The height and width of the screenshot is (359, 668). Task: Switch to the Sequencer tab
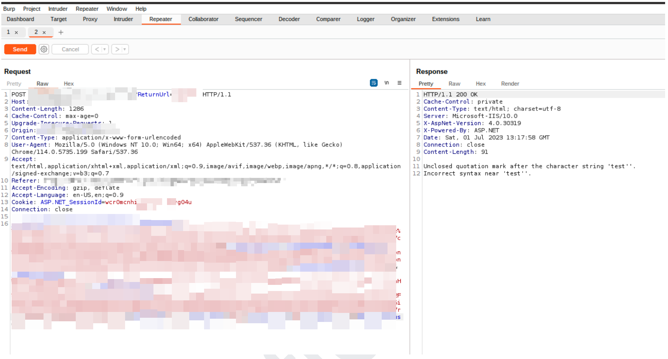[249, 19]
